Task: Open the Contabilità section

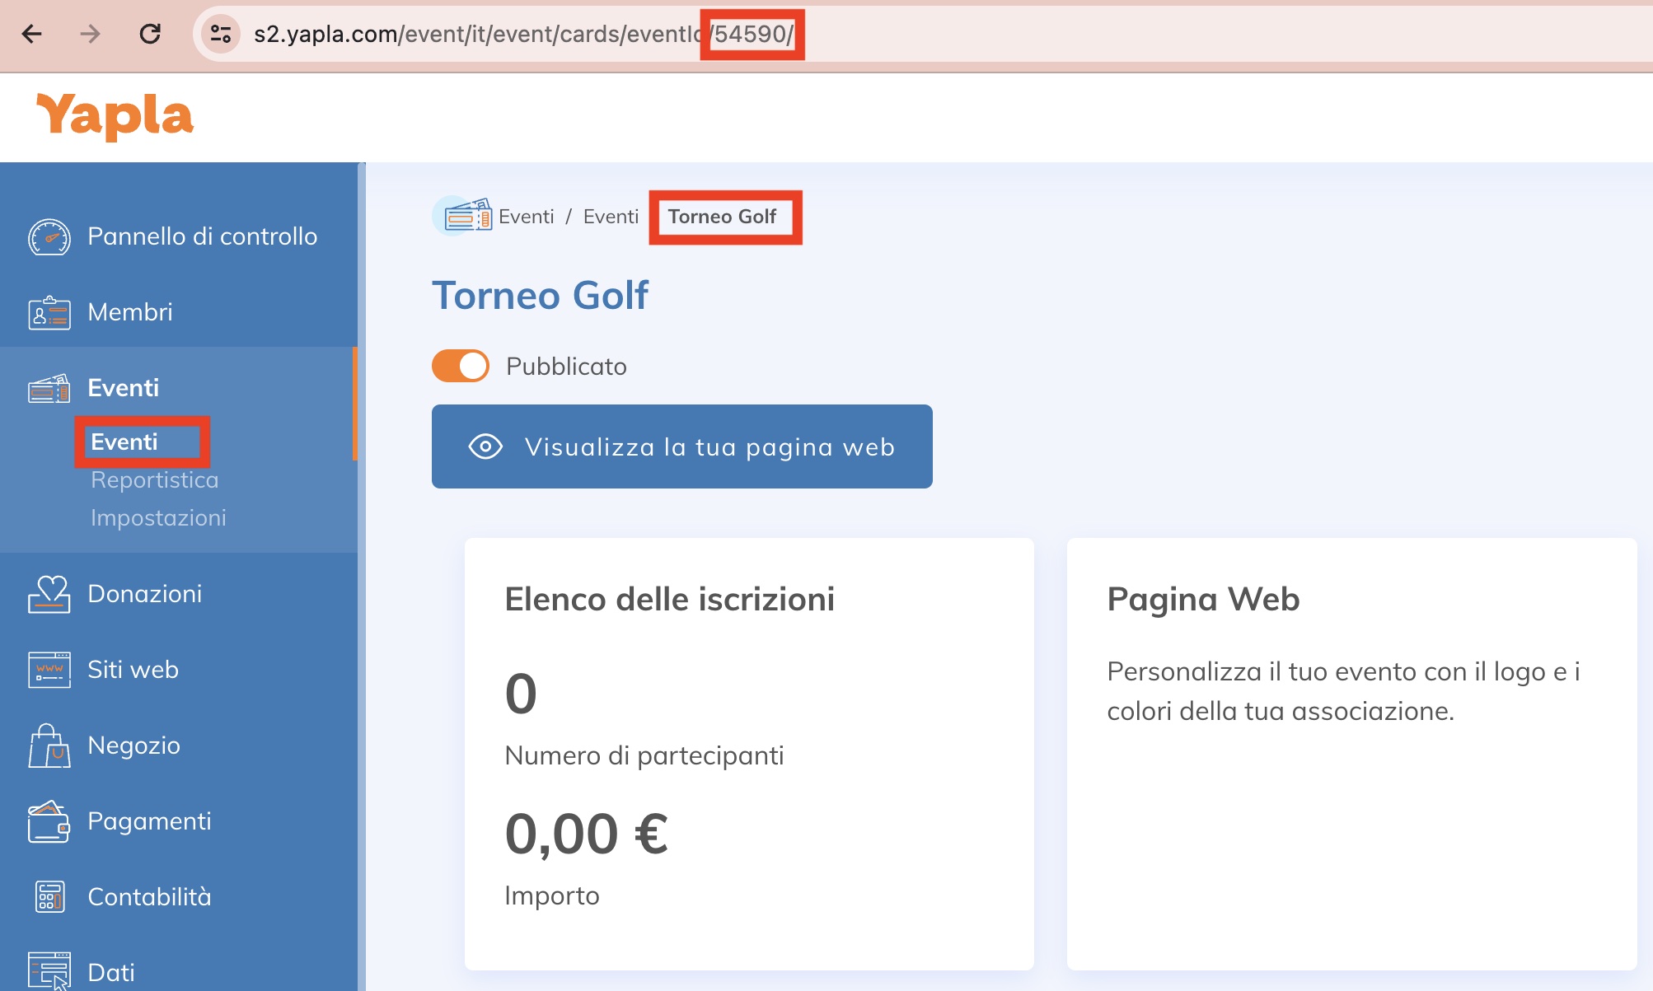Action: (150, 897)
